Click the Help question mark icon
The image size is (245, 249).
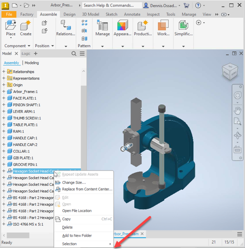(198, 6)
